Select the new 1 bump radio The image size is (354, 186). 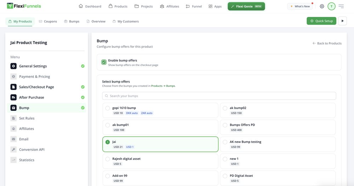tap(225, 159)
